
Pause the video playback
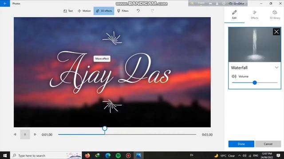(25, 134)
